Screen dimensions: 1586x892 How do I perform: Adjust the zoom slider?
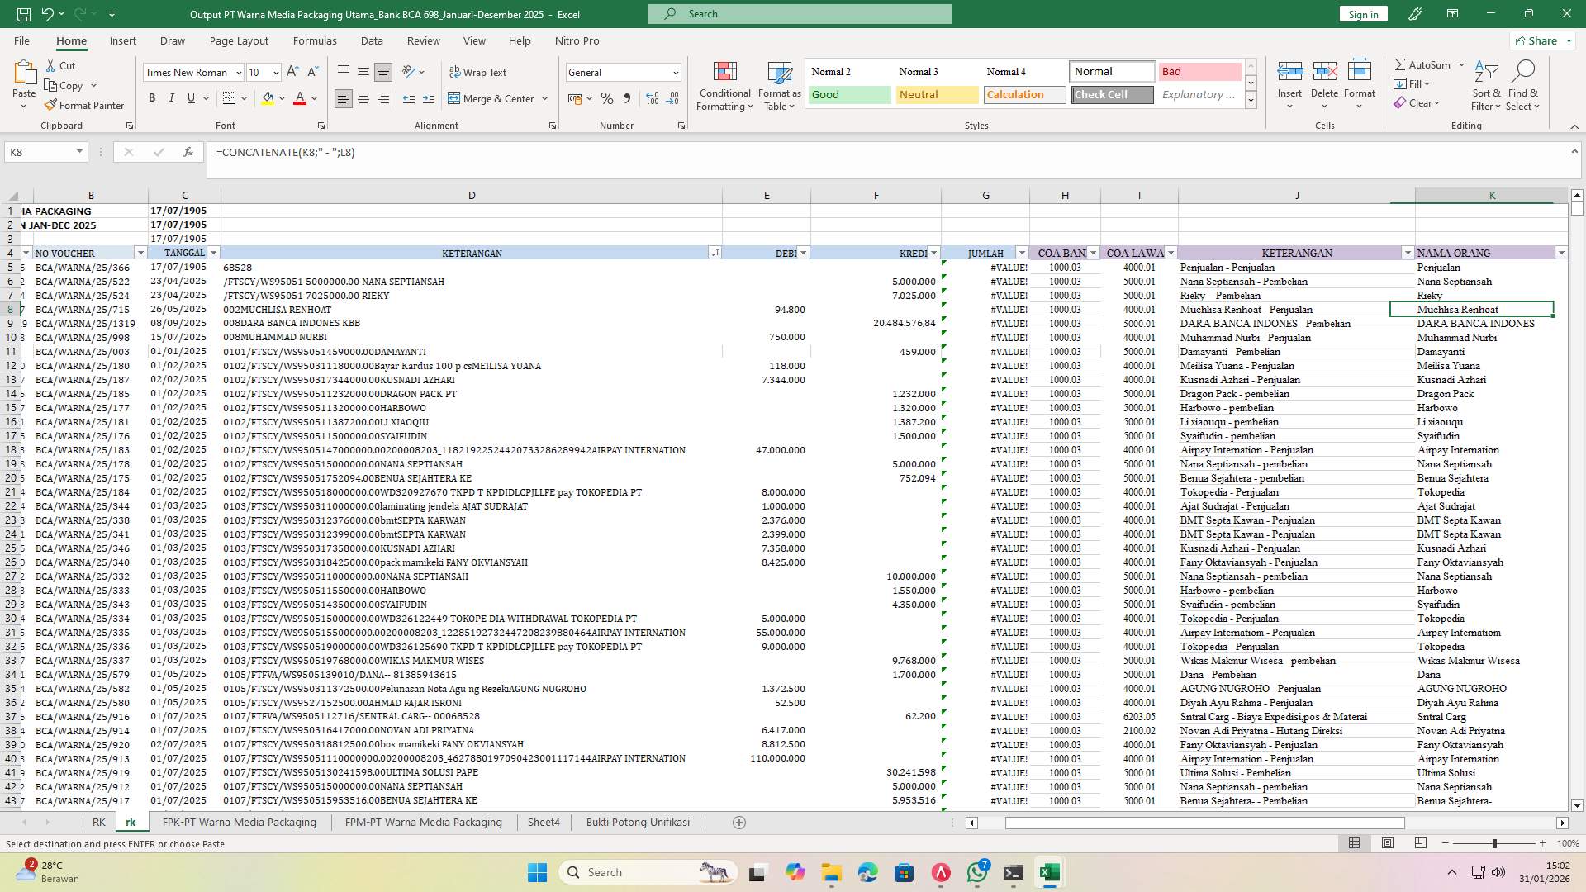click(x=1497, y=843)
